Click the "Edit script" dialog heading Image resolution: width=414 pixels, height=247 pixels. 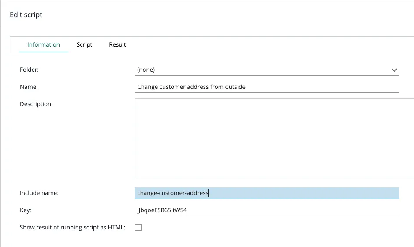coord(26,15)
